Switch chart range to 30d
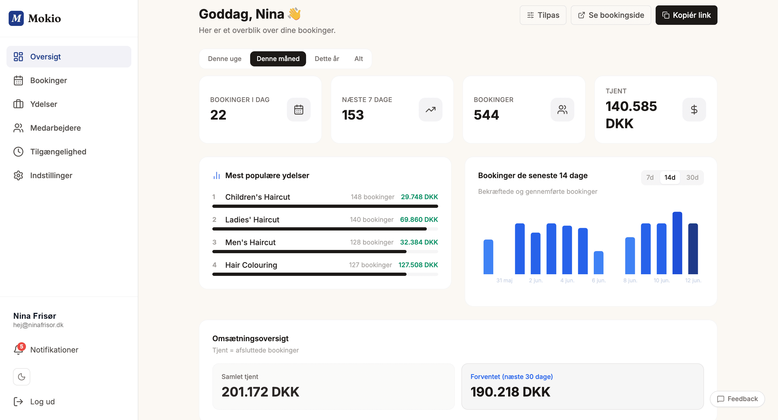 point(692,177)
